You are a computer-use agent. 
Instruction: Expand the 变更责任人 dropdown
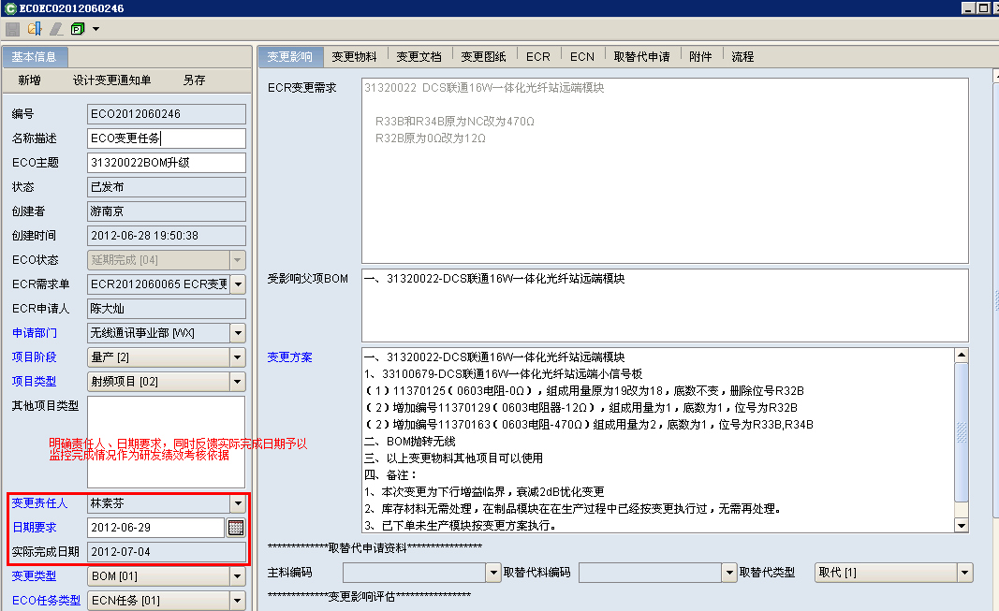(237, 503)
